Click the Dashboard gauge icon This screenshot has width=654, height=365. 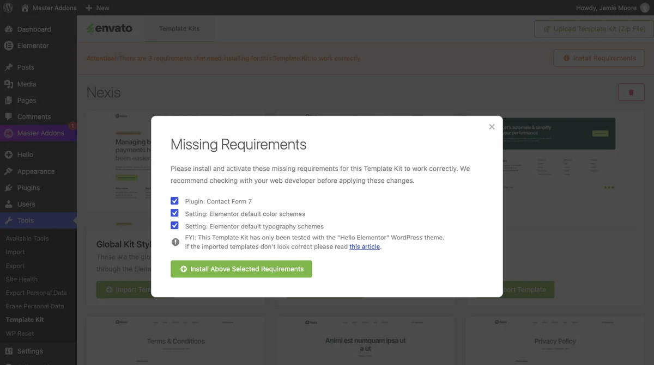click(x=9, y=29)
